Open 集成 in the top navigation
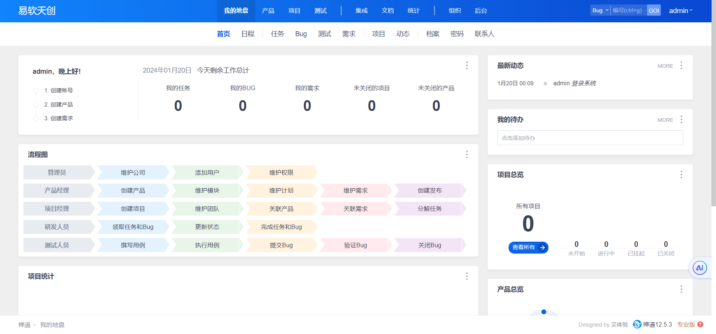The height and width of the screenshot is (334, 716). [x=362, y=11]
